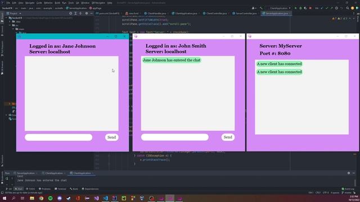Click the first 'A new client has connected' message
Viewport: 360px width, 202px height.
[279, 64]
